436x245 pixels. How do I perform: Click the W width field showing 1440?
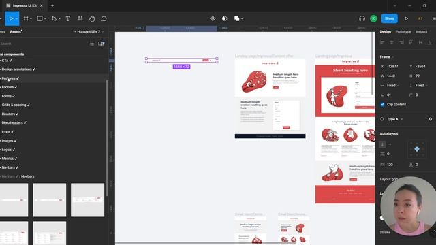390,76
